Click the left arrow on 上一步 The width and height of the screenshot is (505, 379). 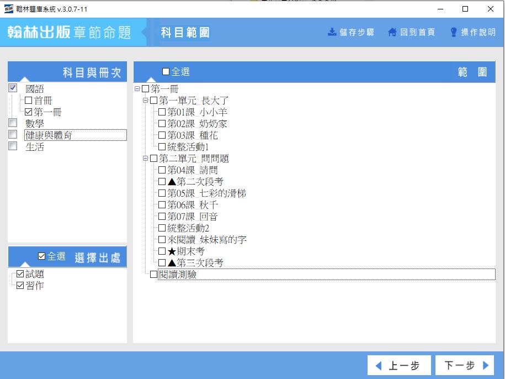(x=378, y=365)
